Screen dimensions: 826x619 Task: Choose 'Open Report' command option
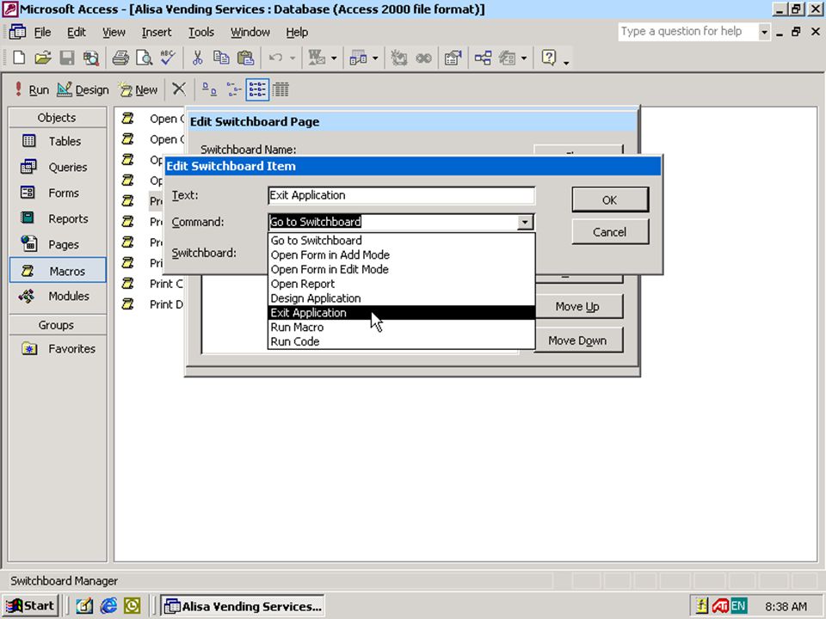pyautogui.click(x=402, y=284)
